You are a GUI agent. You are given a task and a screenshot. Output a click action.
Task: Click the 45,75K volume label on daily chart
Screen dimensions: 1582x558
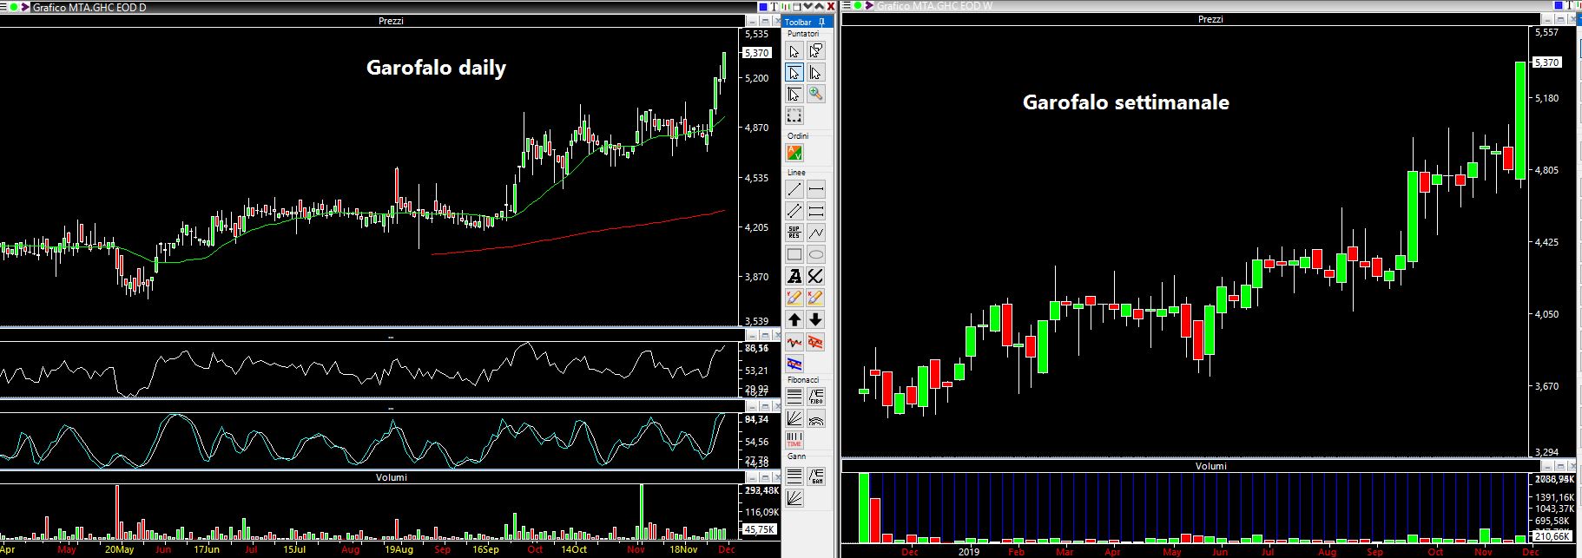[759, 529]
